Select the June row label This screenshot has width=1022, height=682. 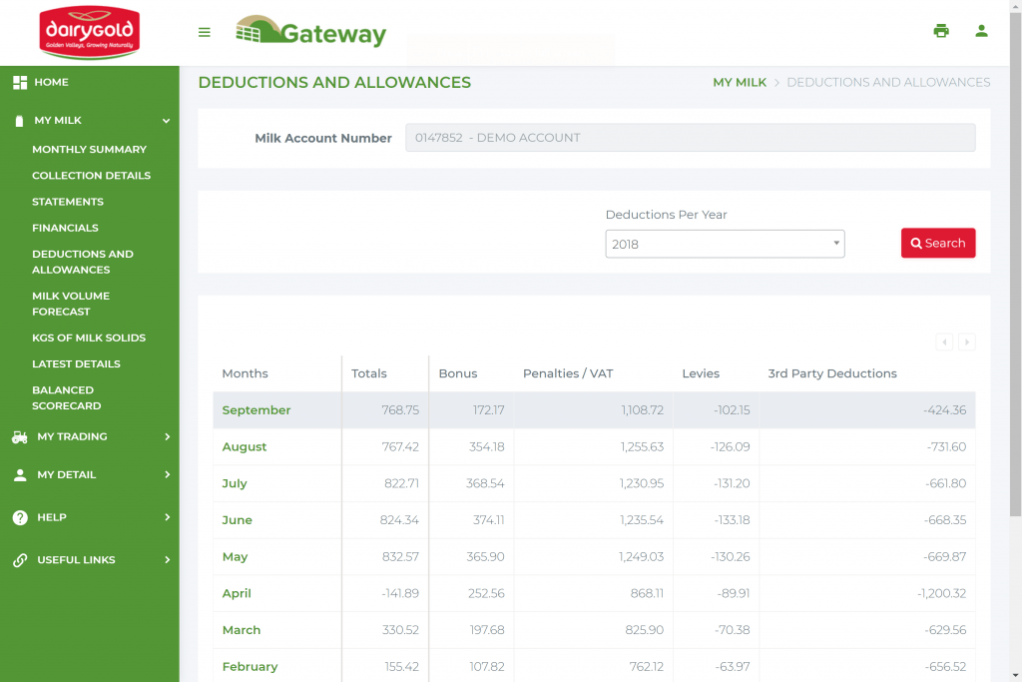pos(238,519)
